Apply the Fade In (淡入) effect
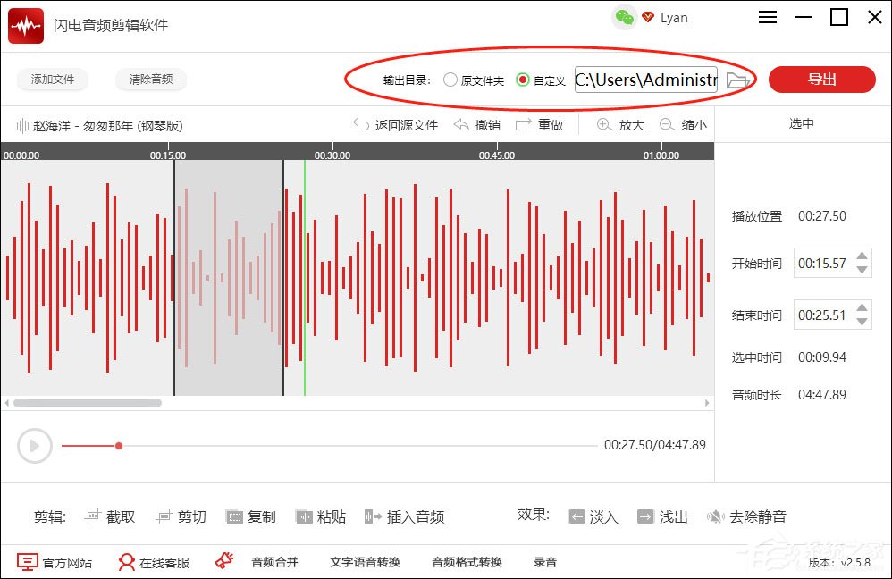 592,516
